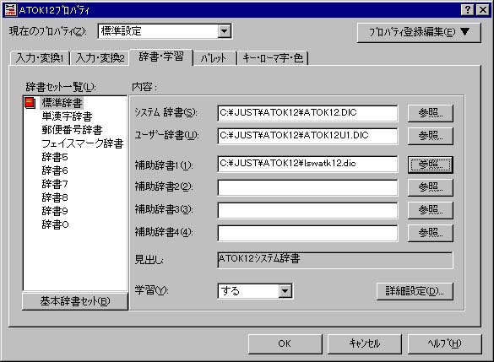Click the question mark help button
This screenshot has height=362, width=494.
(468, 10)
